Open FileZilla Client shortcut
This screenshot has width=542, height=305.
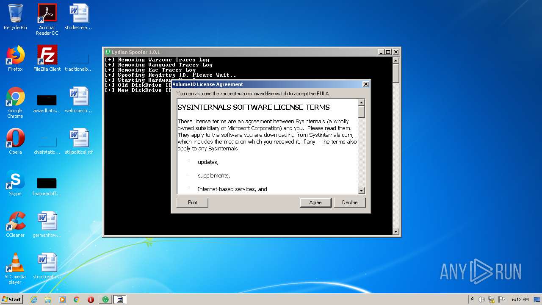point(47,58)
